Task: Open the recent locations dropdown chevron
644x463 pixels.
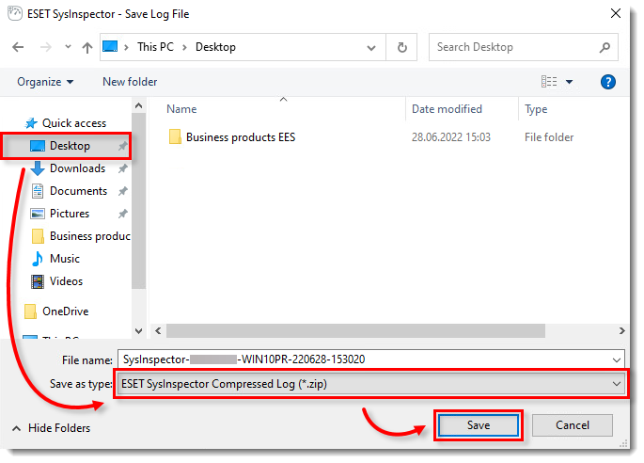Action: 69,47
